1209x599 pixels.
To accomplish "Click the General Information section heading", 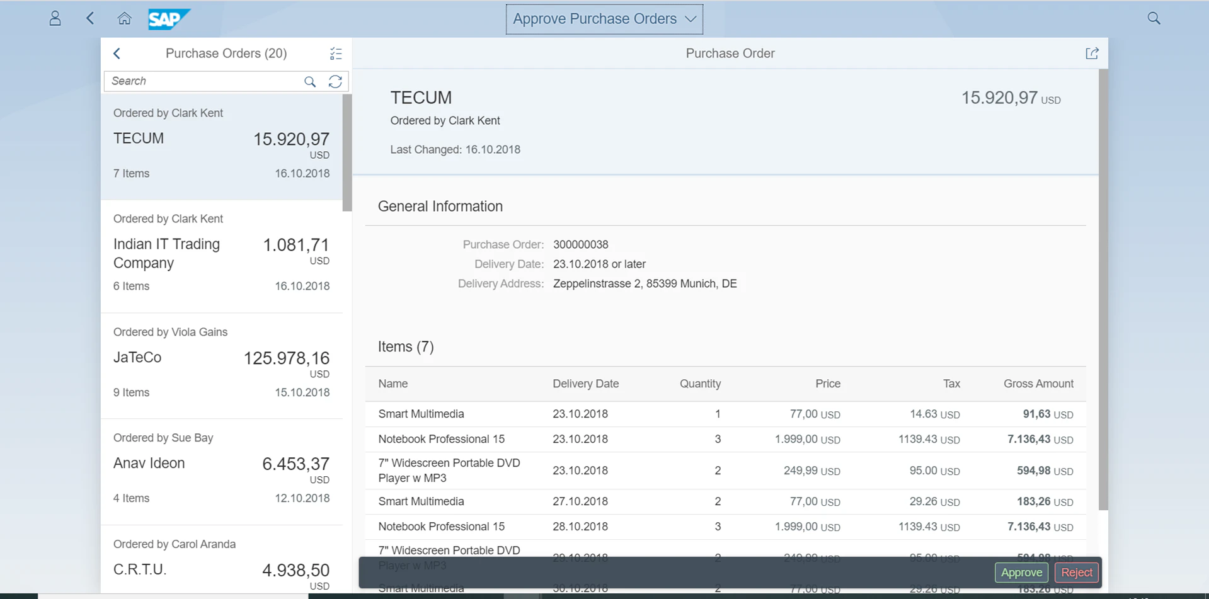I will click(440, 207).
